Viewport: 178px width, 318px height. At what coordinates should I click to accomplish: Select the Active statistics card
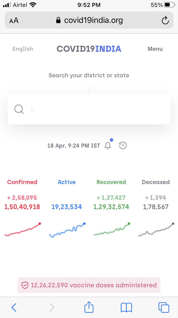coord(67,208)
